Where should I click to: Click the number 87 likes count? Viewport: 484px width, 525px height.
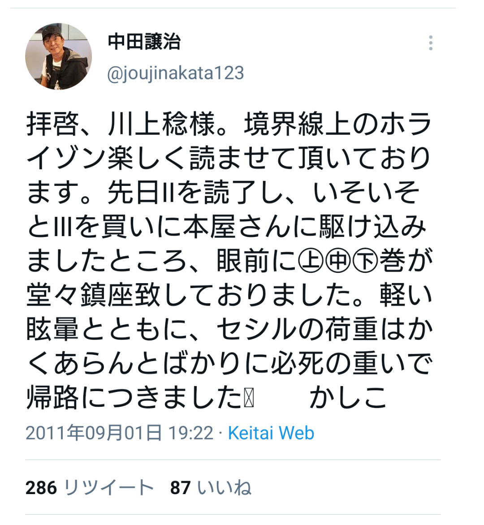[x=181, y=488]
